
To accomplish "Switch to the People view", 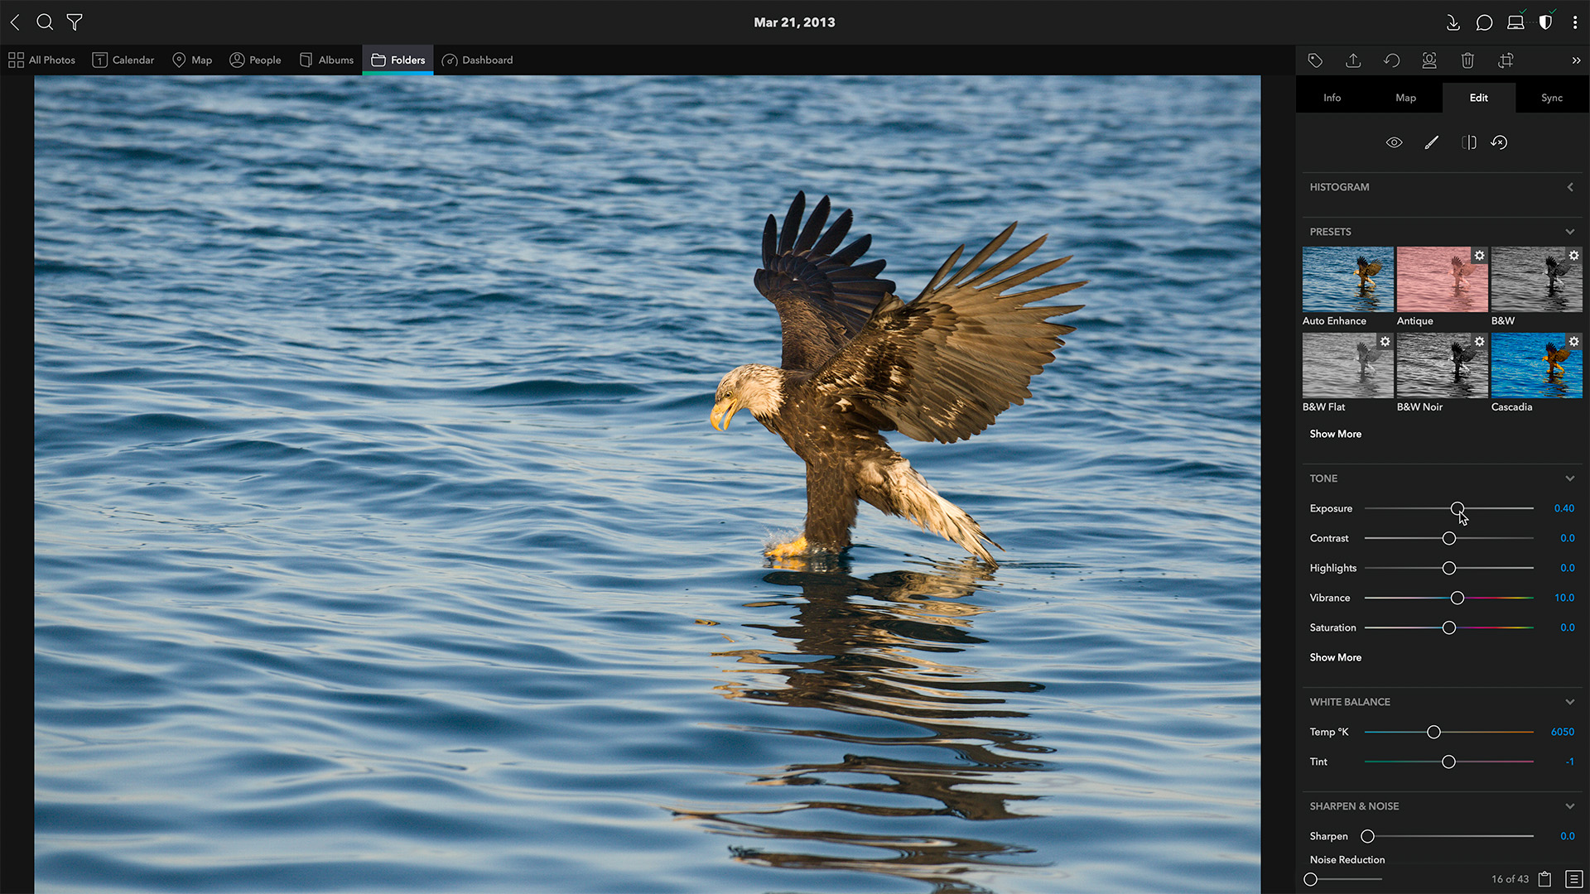I will click(255, 60).
